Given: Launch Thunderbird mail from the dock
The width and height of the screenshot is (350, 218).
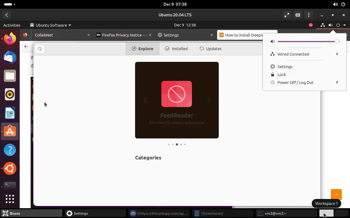Looking at the screenshot, I should click(x=10, y=57).
